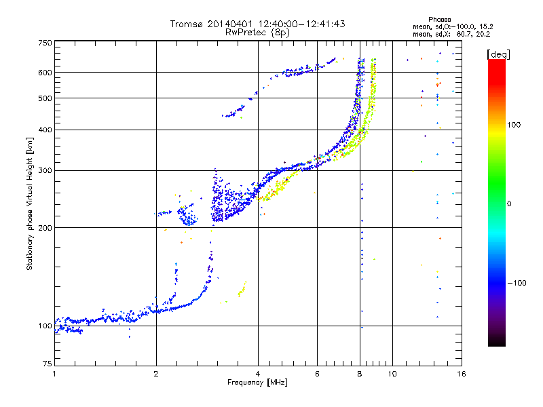Click the x-axis tick label '10'
Screen dimensions: 543x407
pyautogui.click(x=392, y=374)
